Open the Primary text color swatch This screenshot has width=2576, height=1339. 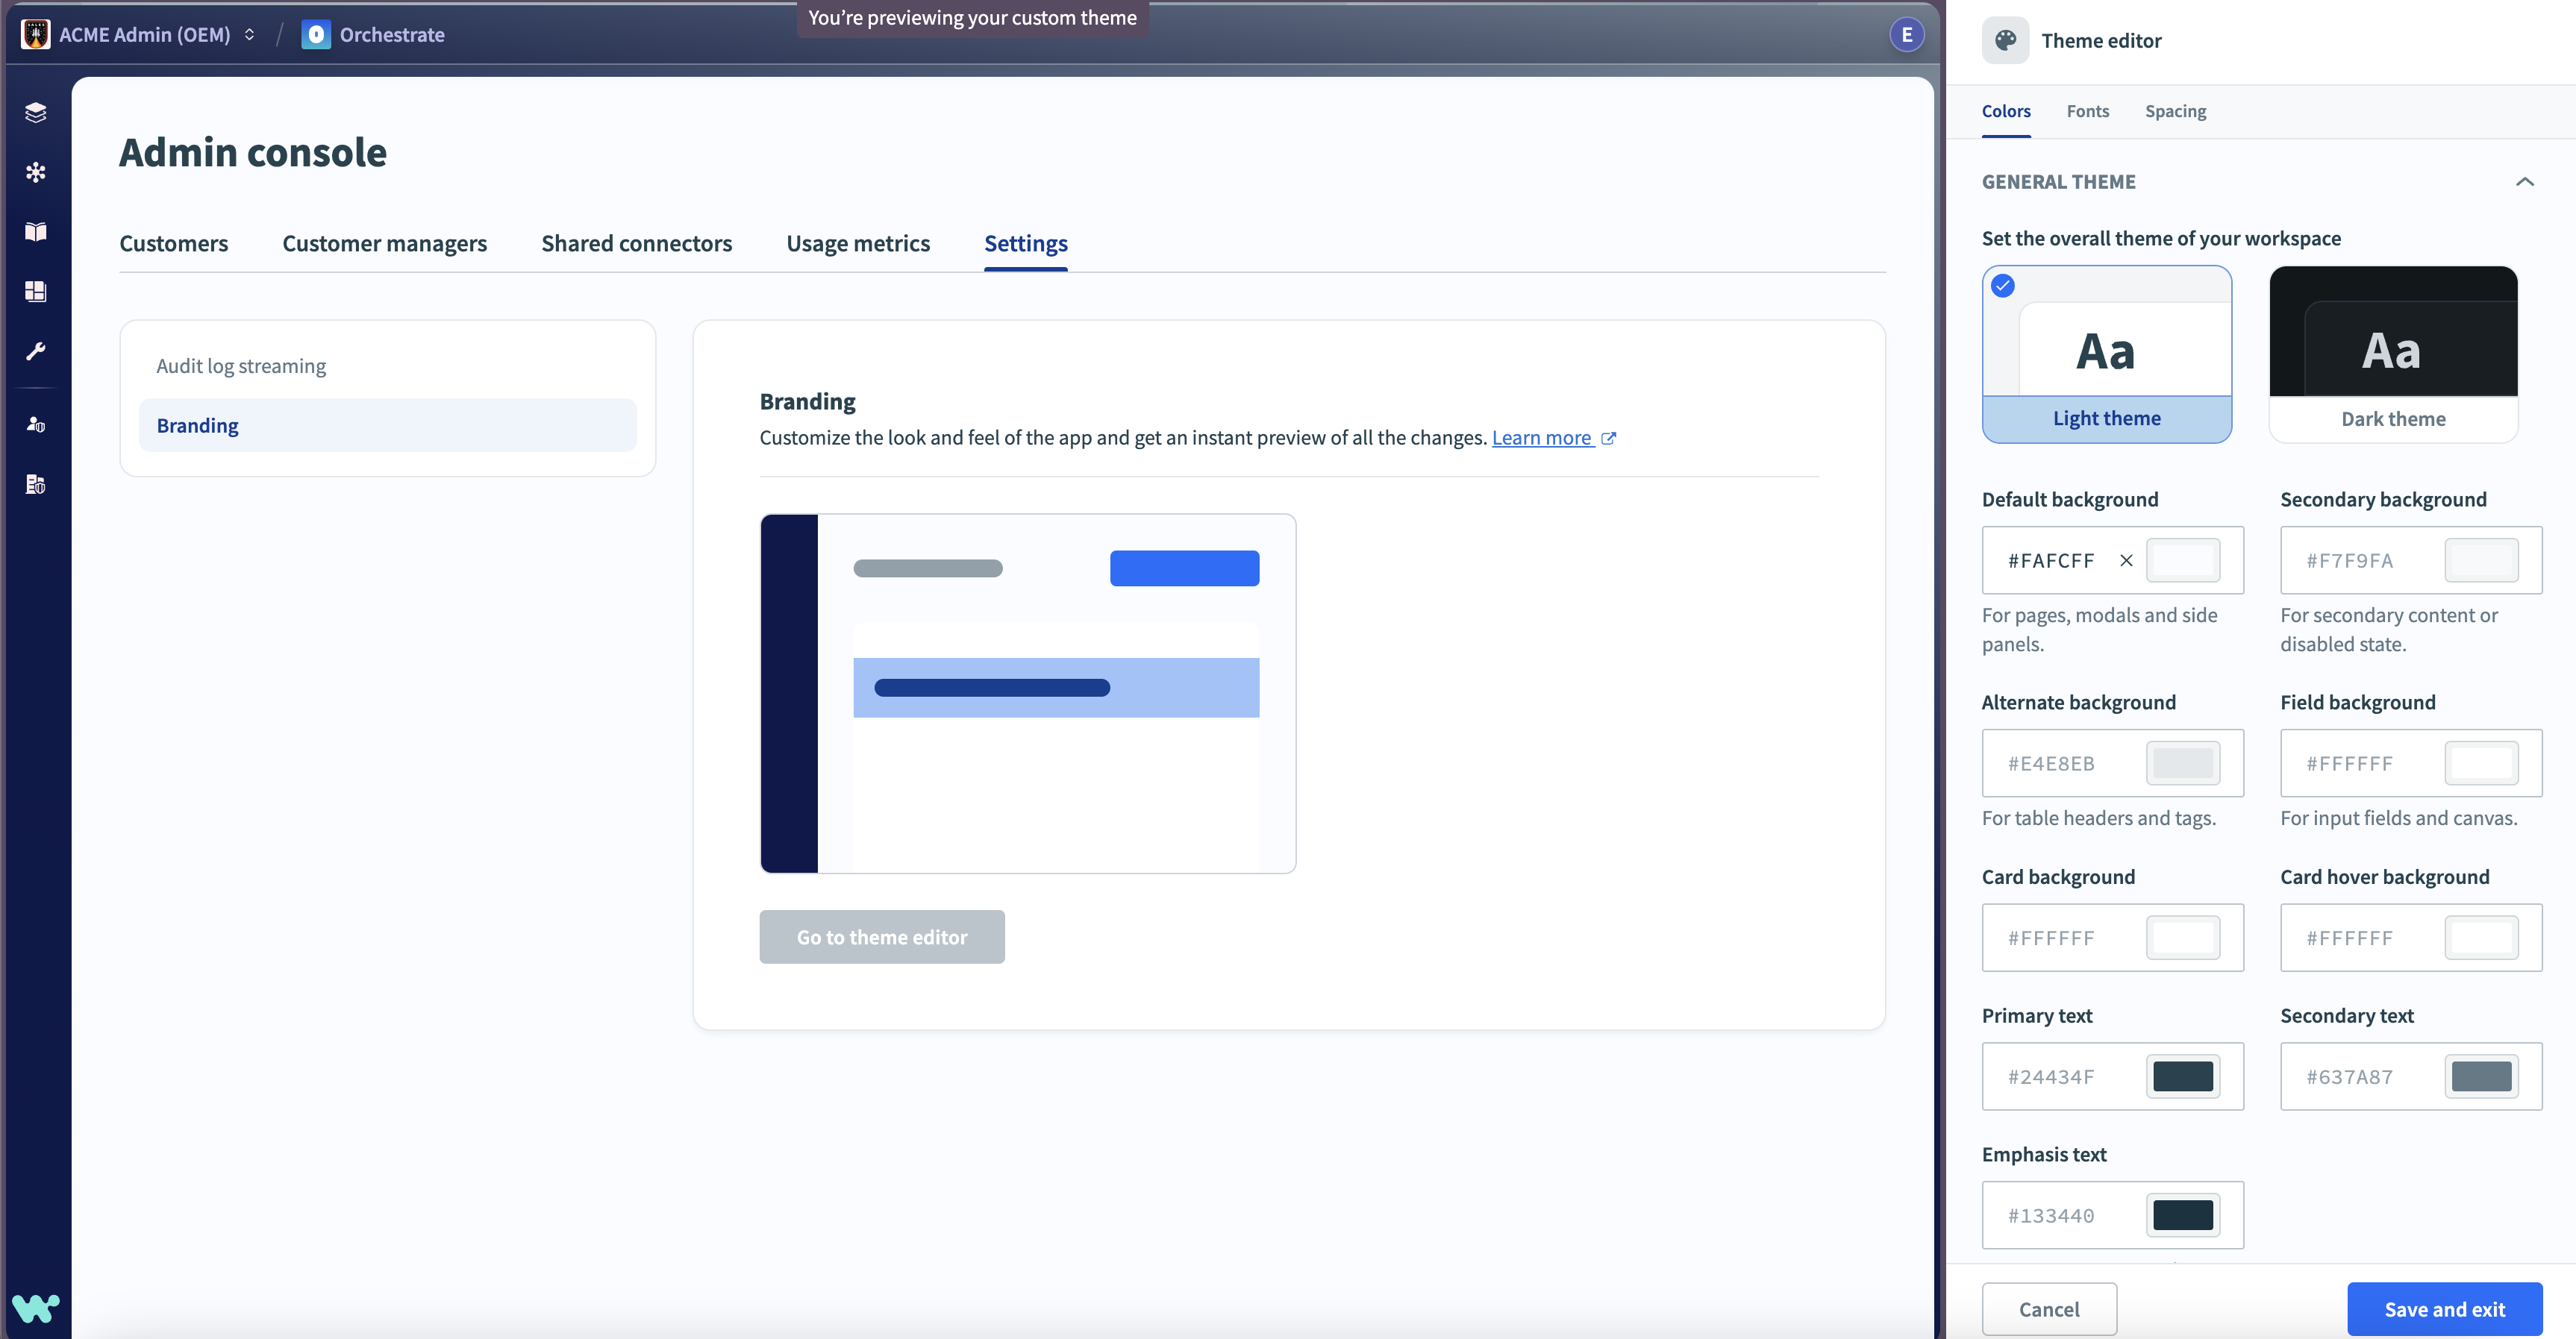(2182, 1077)
